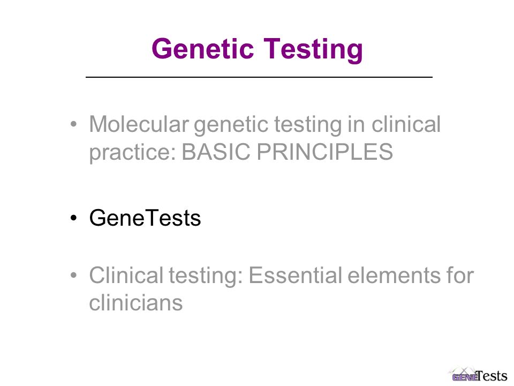
Task: Click the word "Molecular" in first bullet
Action: pos(139,124)
